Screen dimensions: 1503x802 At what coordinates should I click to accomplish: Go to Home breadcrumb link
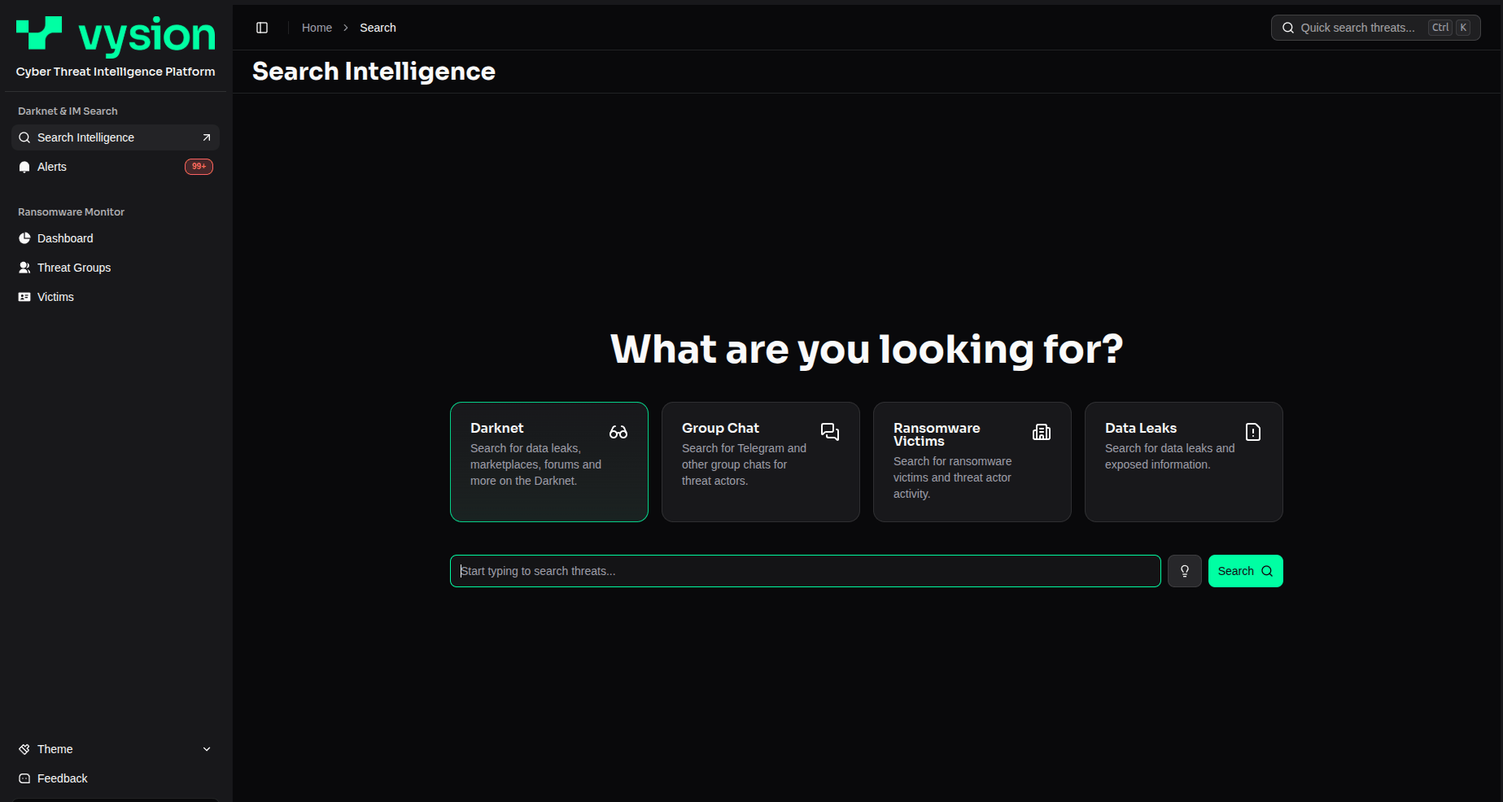(x=317, y=28)
